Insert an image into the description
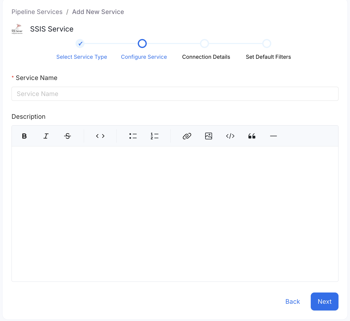This screenshot has width=350, height=321. tap(208, 136)
